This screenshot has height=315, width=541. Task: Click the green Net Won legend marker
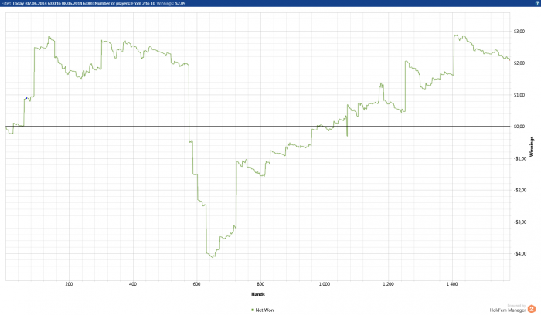(253, 310)
